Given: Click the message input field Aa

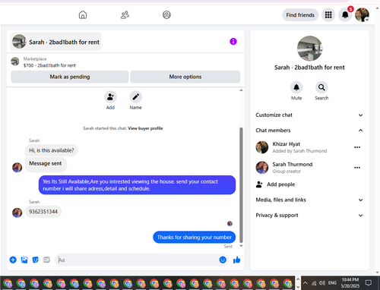Looking at the screenshot, I should coord(137,260).
